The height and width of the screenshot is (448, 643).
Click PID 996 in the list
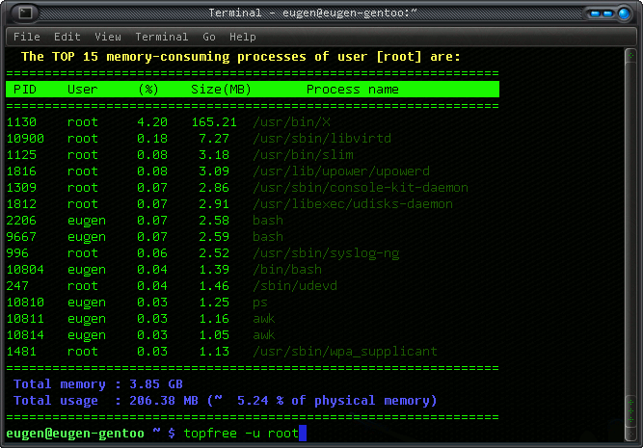17,253
